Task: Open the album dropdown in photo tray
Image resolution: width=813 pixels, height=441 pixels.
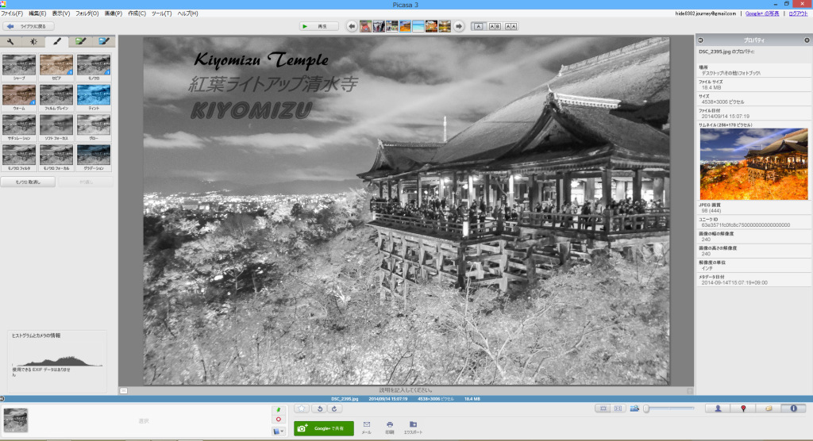Action: (x=278, y=431)
